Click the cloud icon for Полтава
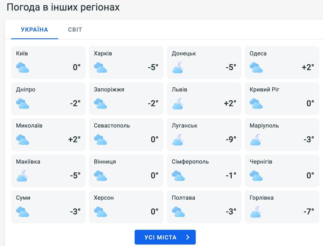The image size is (323, 246). click(178, 212)
